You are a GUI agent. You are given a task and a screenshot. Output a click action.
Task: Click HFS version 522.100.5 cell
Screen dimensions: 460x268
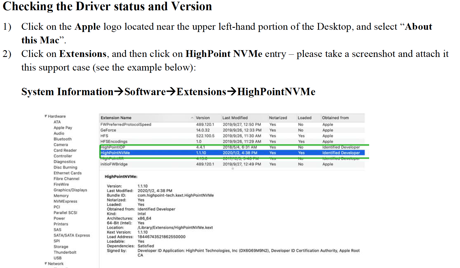(x=205, y=136)
